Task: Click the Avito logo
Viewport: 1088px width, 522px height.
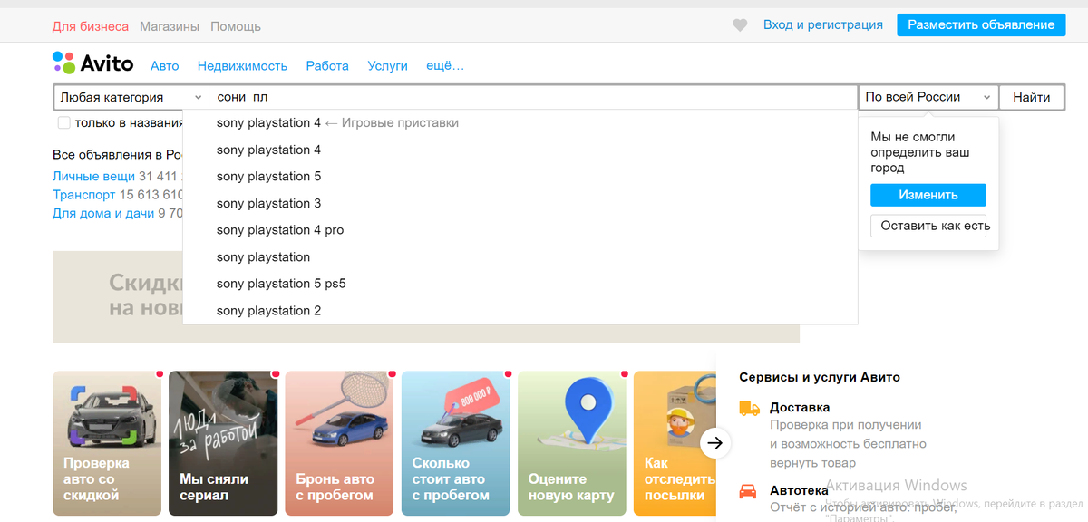Action: coord(92,63)
